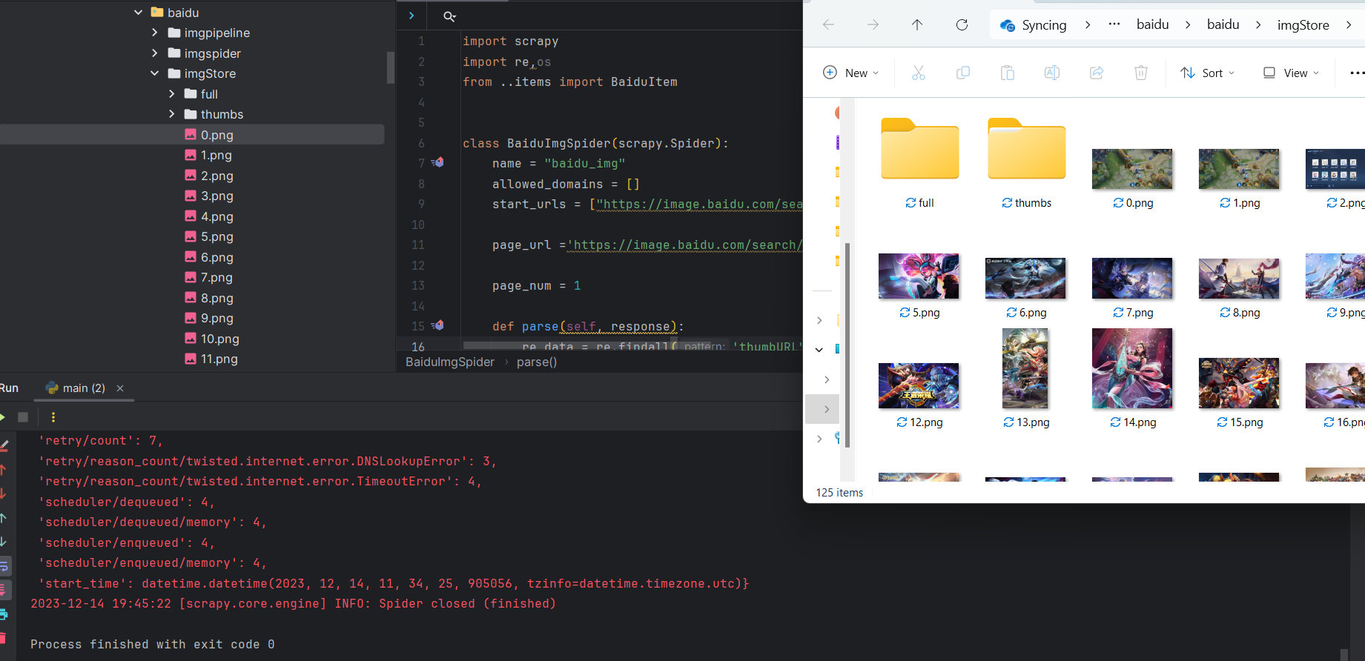Expand the imgspider folder

pos(154,53)
